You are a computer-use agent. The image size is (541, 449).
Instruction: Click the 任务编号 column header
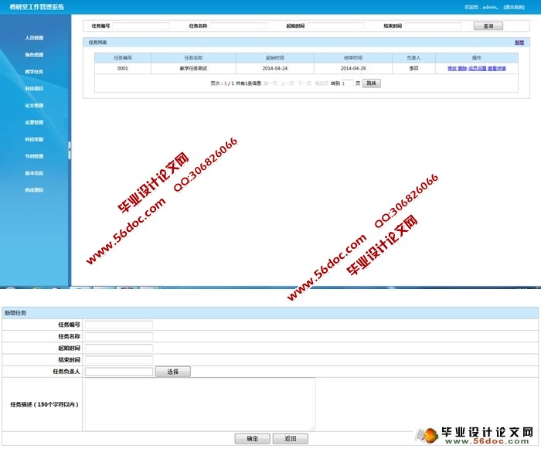coord(123,58)
